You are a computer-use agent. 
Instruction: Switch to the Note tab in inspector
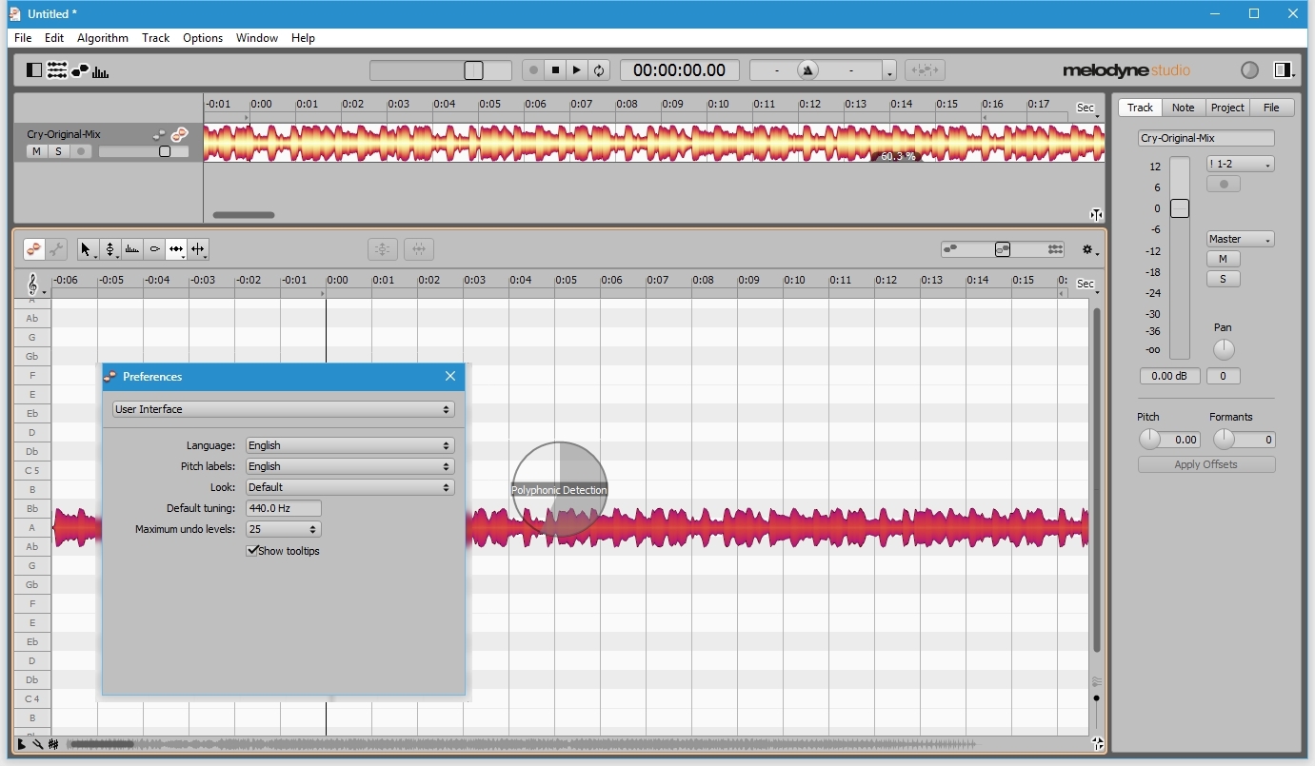(x=1183, y=108)
